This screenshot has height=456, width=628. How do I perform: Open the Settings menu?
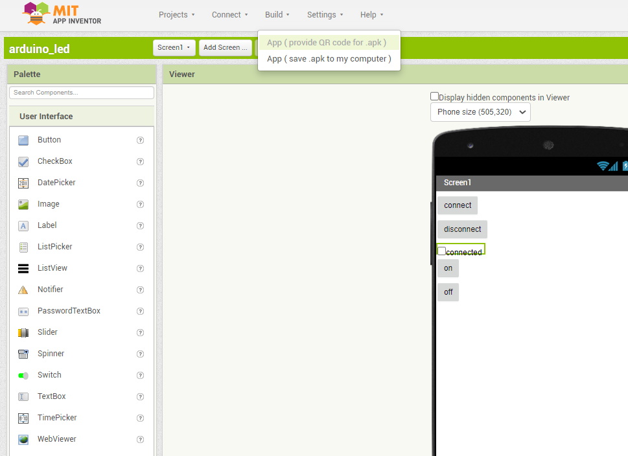click(x=325, y=15)
